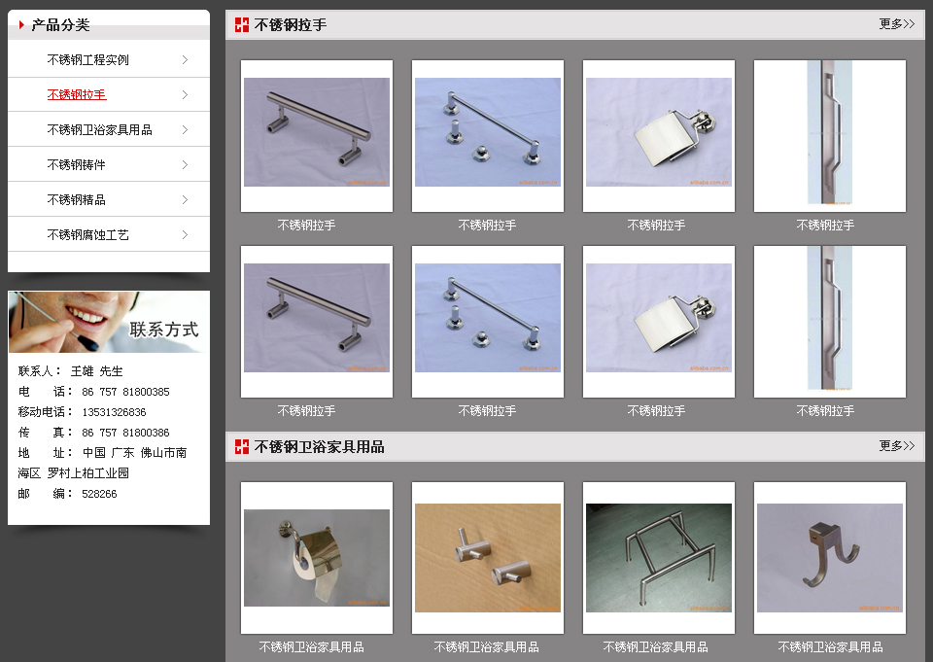Click the arrow icon on 不锈钢工程实例 row
This screenshot has height=662, width=933.
(x=185, y=60)
